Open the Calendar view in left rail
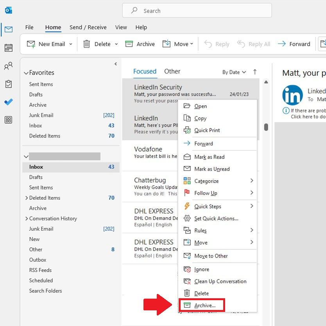This screenshot has height=326, width=326. (8, 48)
